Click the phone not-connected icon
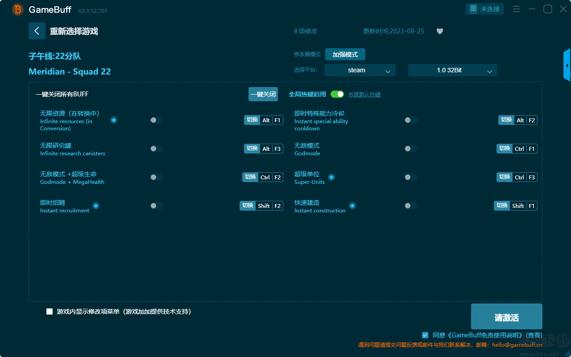 pyautogui.click(x=473, y=9)
